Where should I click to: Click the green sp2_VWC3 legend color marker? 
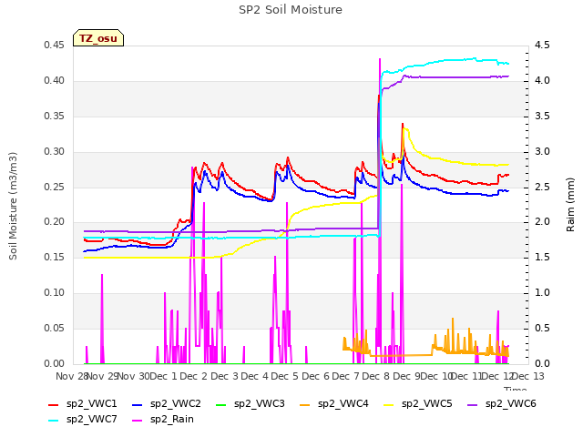pyautogui.click(x=220, y=404)
